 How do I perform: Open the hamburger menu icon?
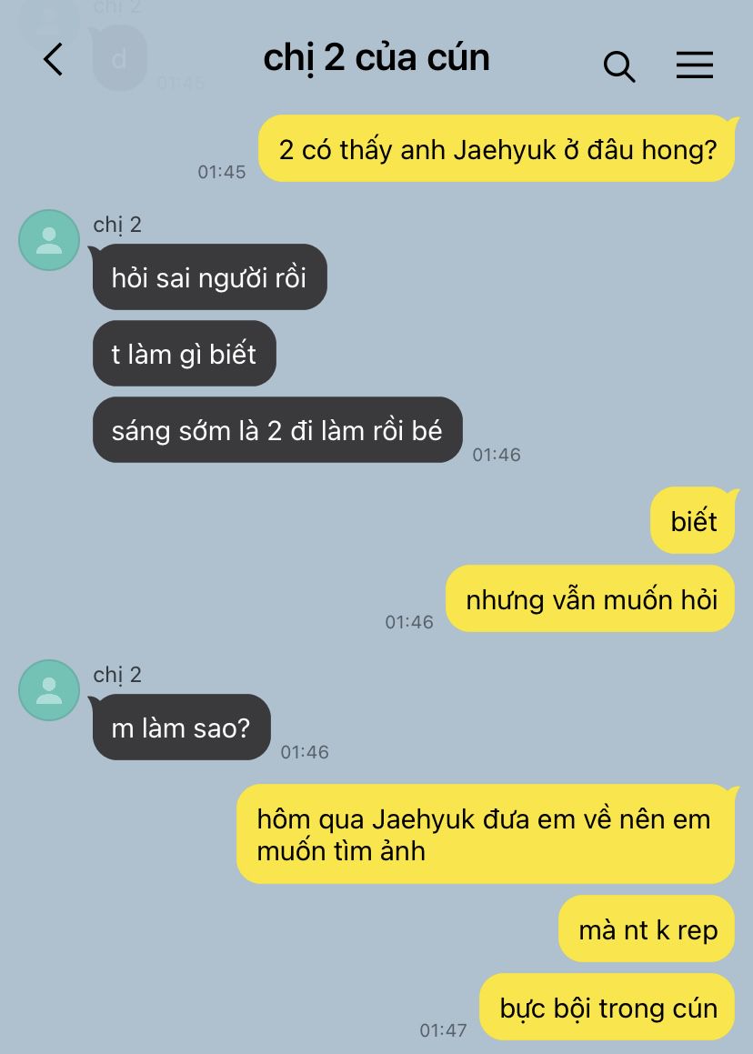pyautogui.click(x=695, y=65)
